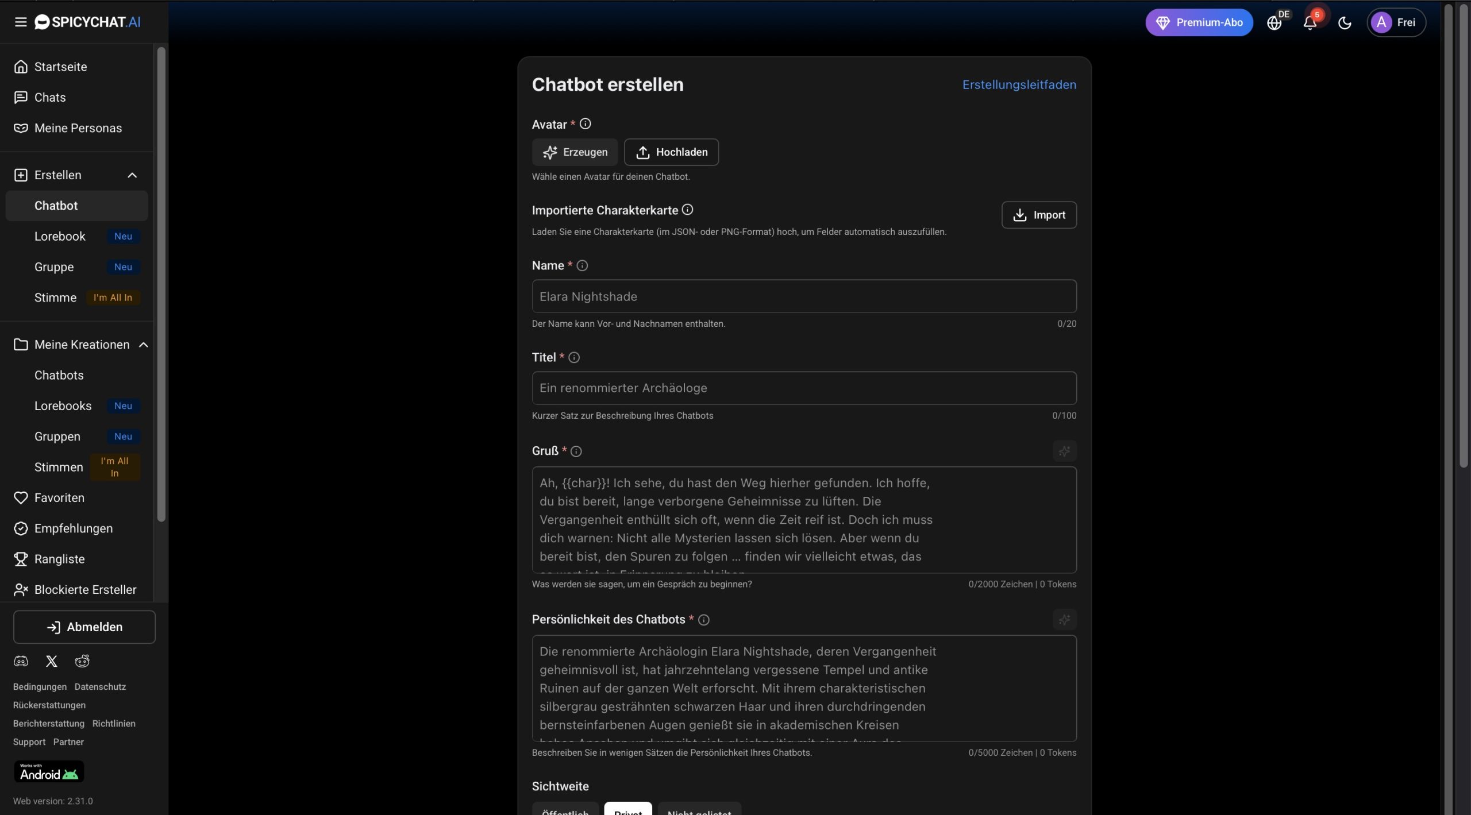The image size is (1471, 815).
Task: Open the Support link
Action: click(x=29, y=741)
